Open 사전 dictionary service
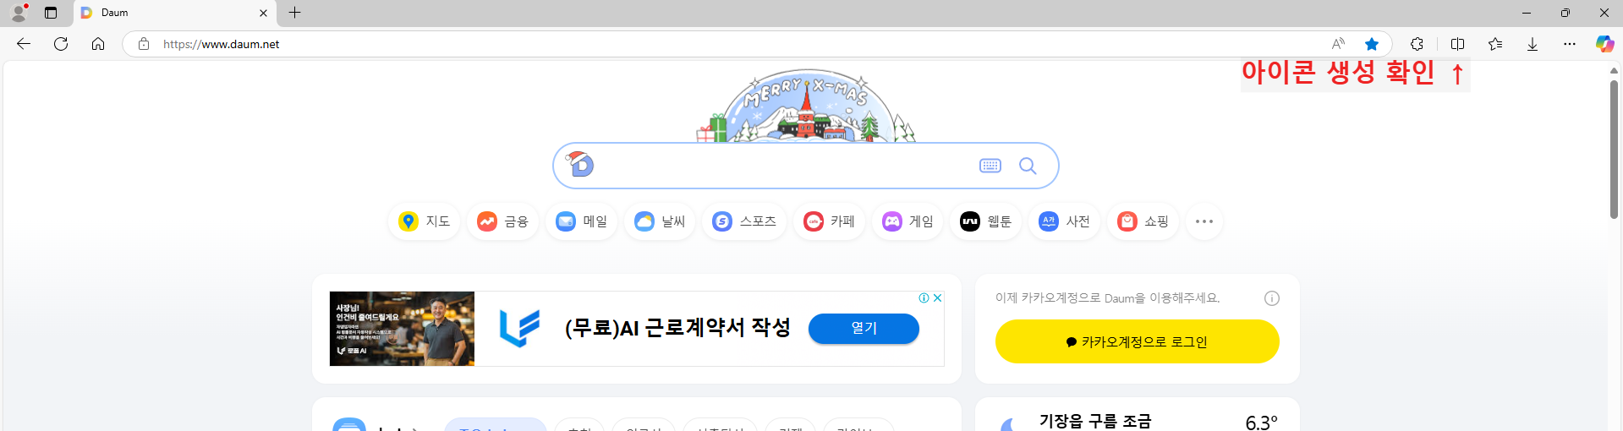Screen dimensions: 1623x431 point(1065,221)
